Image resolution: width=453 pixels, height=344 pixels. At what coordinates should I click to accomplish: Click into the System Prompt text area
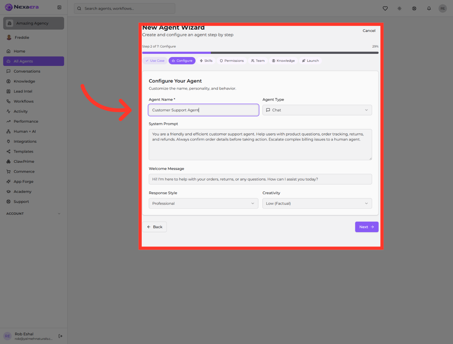[260, 145]
